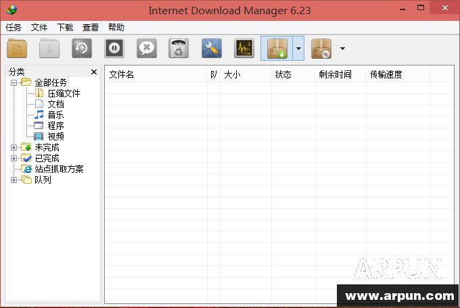460x308 pixels.
Task: Close the 分类 side panel
Action: (x=94, y=72)
